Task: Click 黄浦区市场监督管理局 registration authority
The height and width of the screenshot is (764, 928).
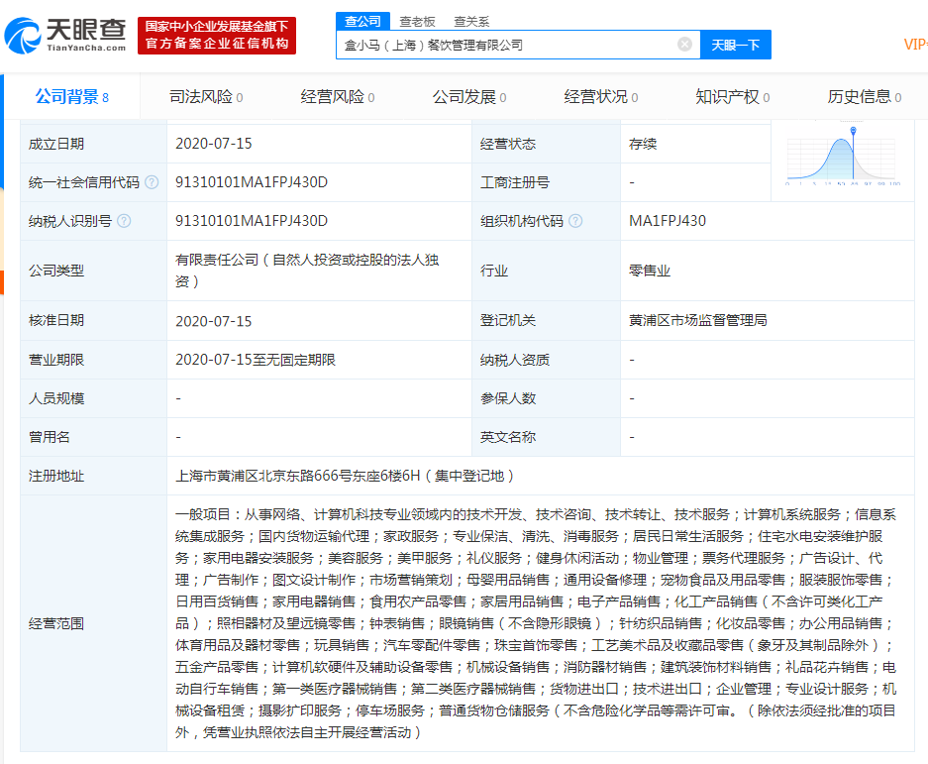Action: 698,320
